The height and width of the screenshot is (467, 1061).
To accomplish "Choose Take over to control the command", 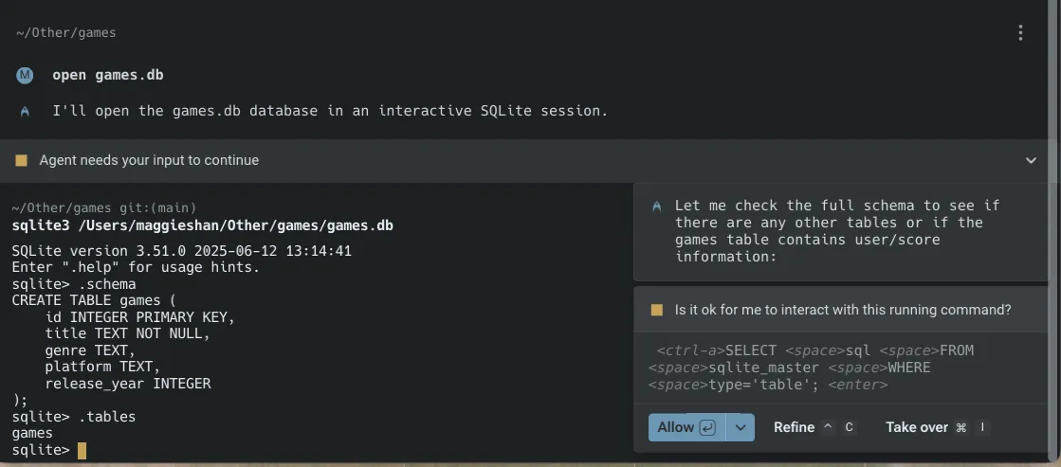I will point(916,427).
